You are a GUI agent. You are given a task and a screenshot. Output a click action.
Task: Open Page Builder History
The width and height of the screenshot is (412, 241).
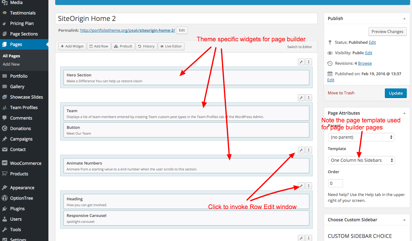pos(146,46)
